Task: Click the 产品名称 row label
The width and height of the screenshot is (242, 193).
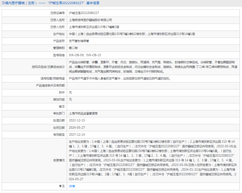Action: coord(59,41)
